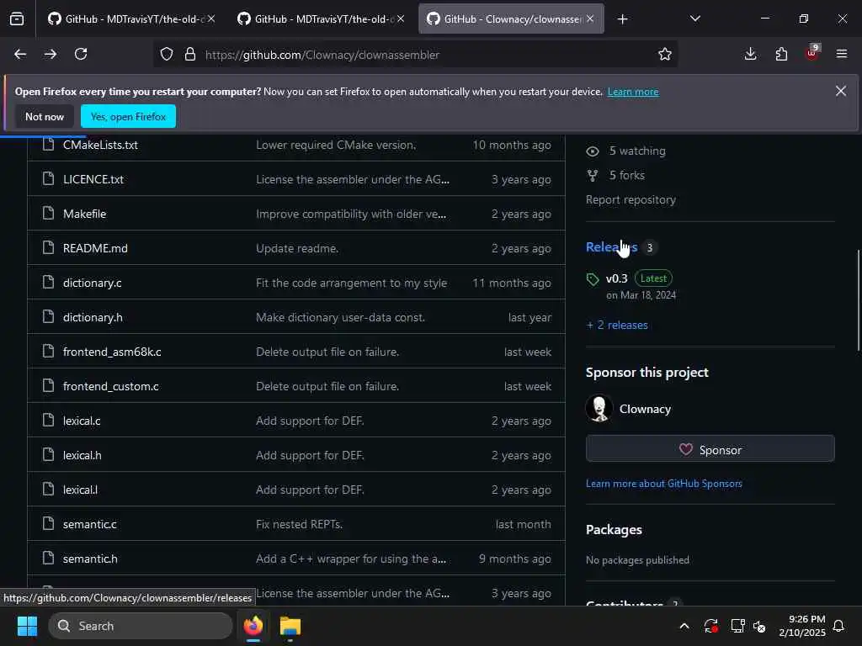Click Yes, open Firefox button
The width and height of the screenshot is (862, 646).
128,116
